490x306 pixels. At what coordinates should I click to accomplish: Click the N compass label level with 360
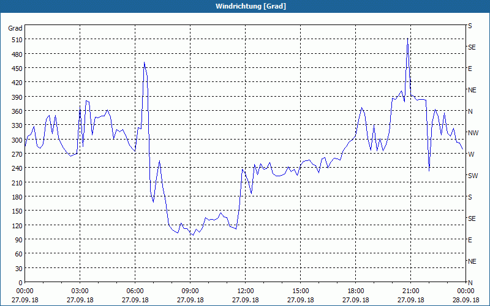coord(470,111)
